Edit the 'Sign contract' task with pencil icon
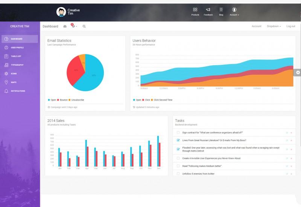 287,133
